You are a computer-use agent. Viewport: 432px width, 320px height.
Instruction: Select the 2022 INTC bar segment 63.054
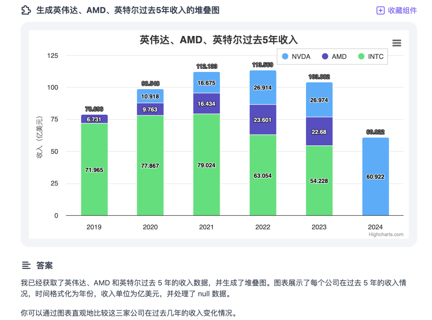click(x=263, y=175)
